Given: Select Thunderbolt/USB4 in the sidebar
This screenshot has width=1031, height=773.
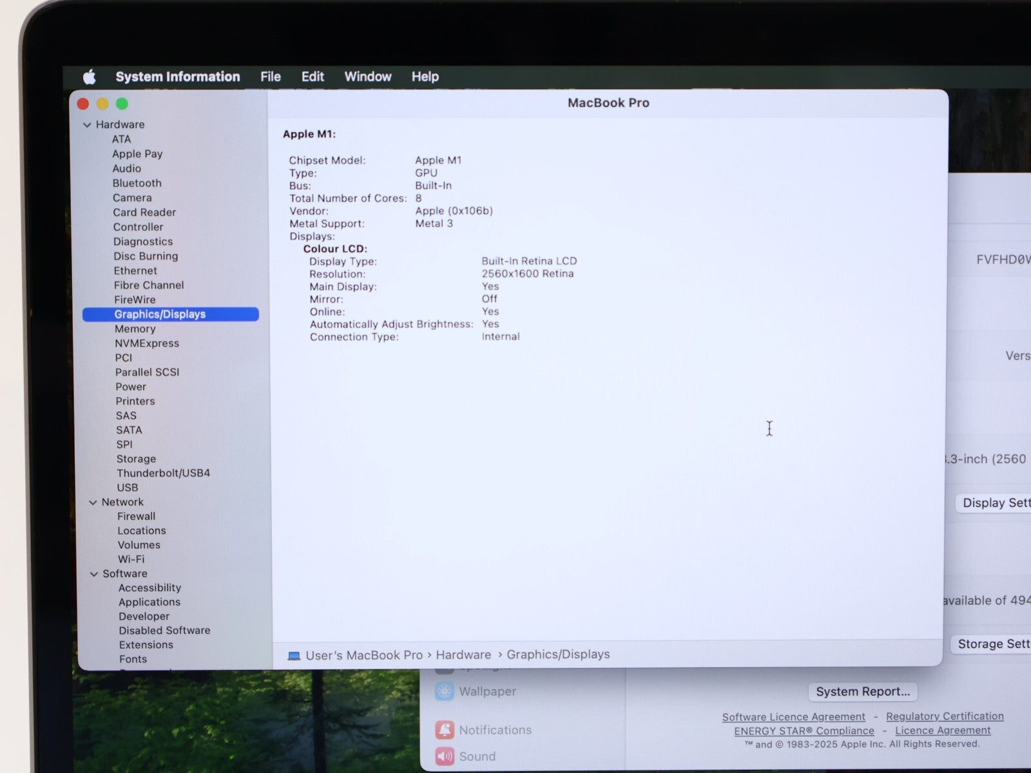Looking at the screenshot, I should [163, 473].
